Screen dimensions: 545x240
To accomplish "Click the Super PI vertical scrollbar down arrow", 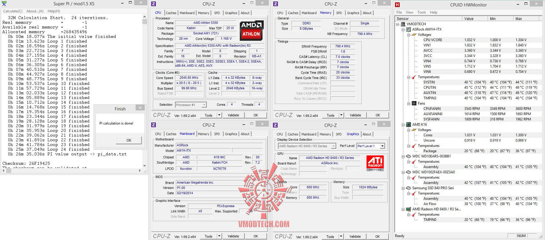I will (x=144, y=166).
